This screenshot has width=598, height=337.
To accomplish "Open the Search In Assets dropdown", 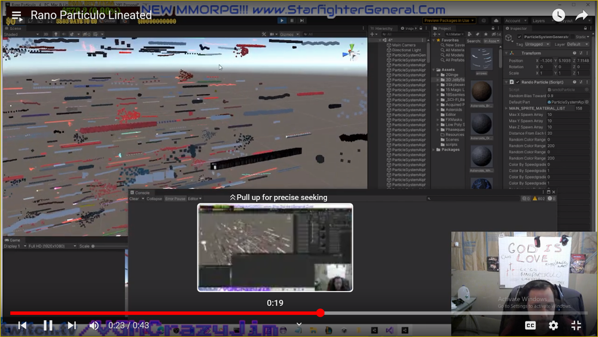I will click(x=491, y=41).
